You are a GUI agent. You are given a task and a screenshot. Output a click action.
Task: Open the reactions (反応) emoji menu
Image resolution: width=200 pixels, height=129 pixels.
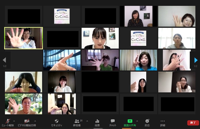point(147,122)
